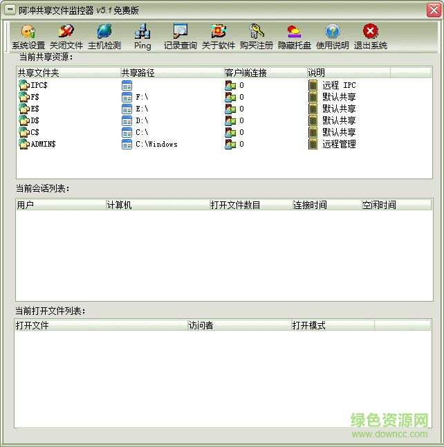This screenshot has height=447, width=444.
Task: Click the 计算机 column header
Action: click(158, 205)
